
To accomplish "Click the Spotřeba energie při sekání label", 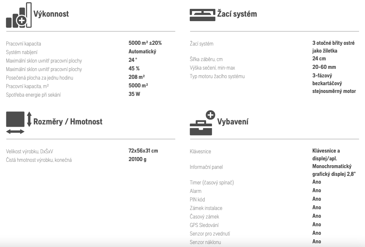I will (33, 95).
